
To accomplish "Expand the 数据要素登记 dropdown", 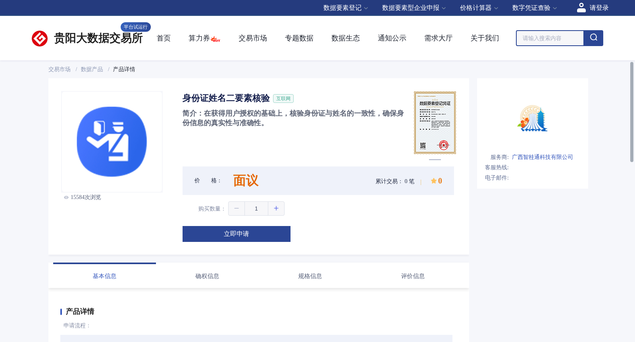I will pyautogui.click(x=346, y=8).
